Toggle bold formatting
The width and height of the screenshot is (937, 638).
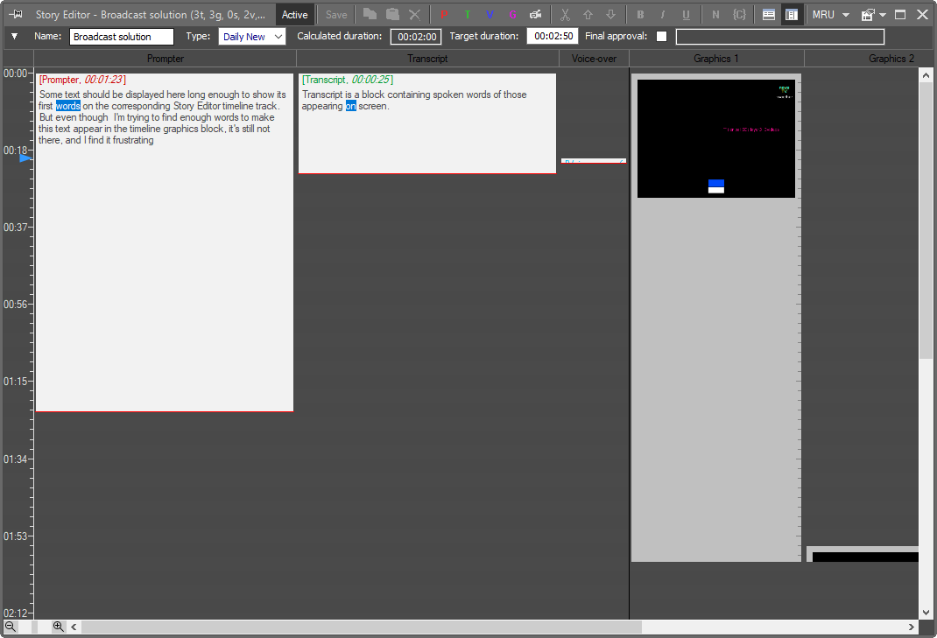coord(641,14)
